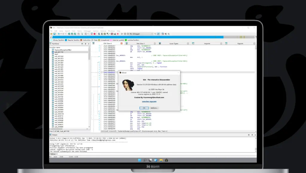The image size is (306, 173).
Task: Click the red breakpoint circle icon
Action: [94, 34]
